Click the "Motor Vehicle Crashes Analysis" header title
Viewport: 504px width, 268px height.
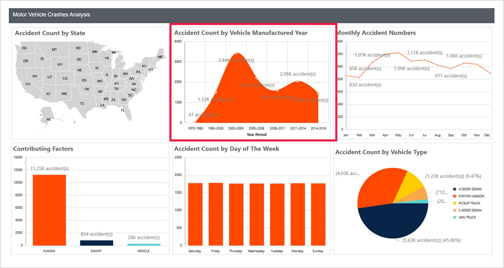pyautogui.click(x=51, y=15)
